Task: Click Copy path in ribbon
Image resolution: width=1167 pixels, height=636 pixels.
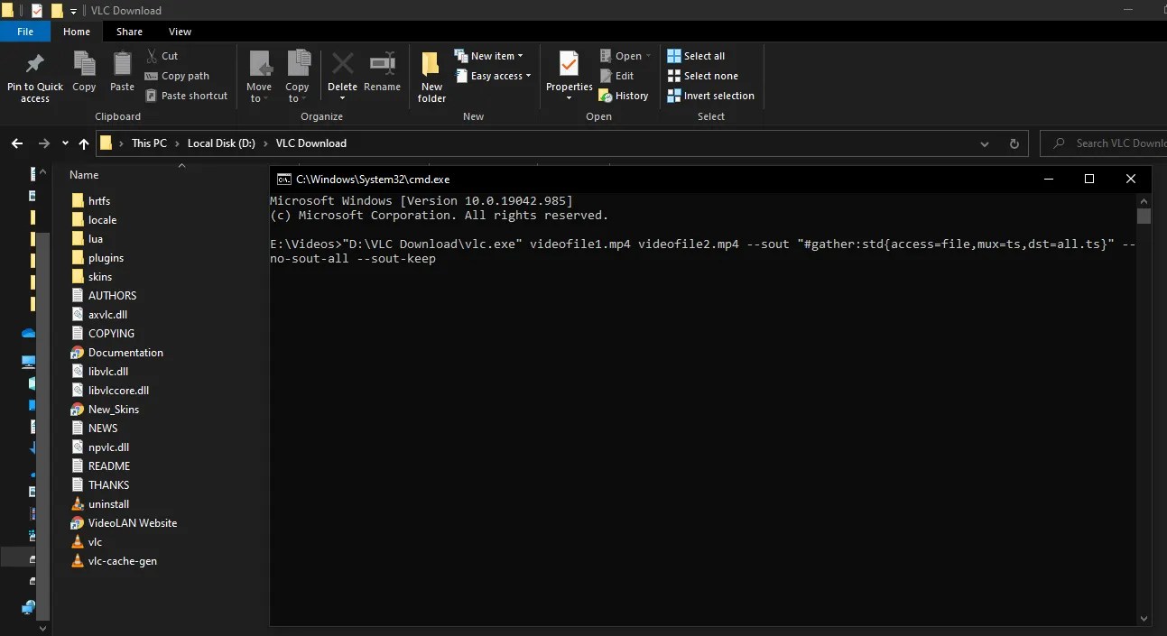Action: [x=177, y=76]
